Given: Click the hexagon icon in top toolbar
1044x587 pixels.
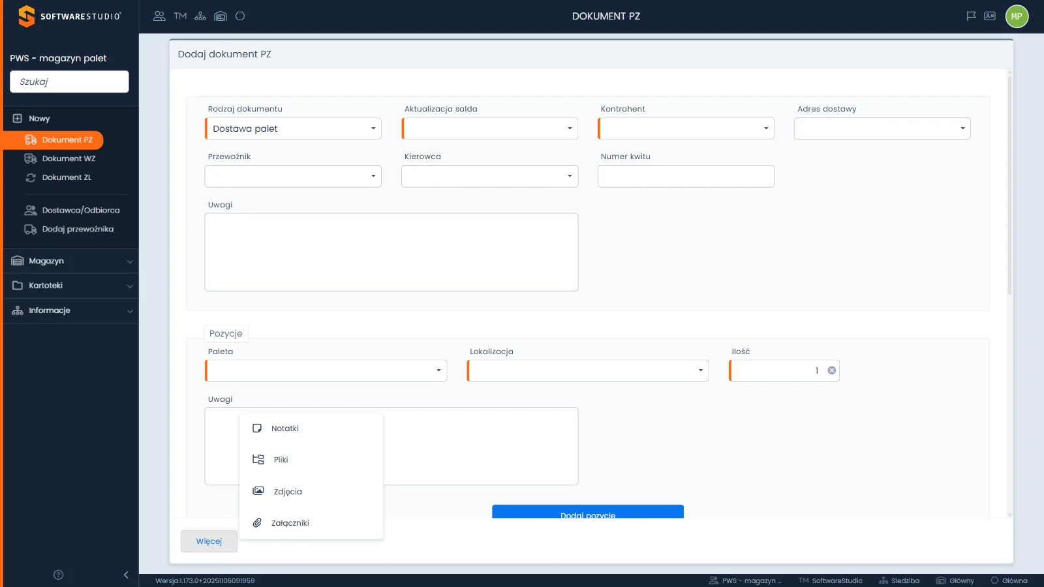Looking at the screenshot, I should point(240,16).
